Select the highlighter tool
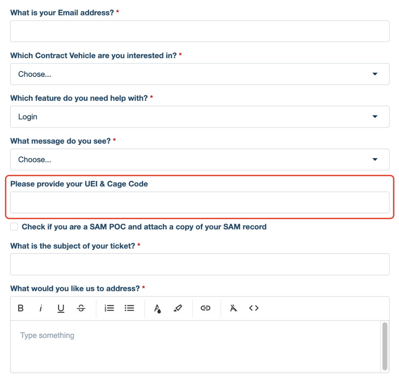This screenshot has height=376, width=399. pos(178,308)
